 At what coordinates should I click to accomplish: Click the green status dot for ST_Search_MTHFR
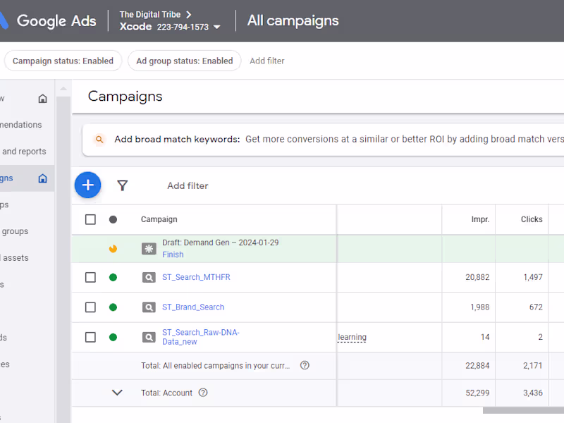tap(113, 277)
